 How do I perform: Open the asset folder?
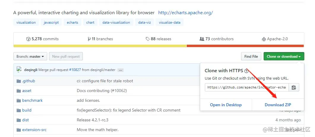point(27,91)
